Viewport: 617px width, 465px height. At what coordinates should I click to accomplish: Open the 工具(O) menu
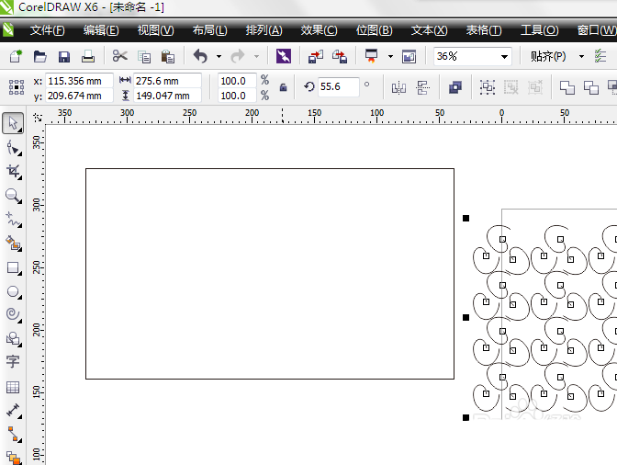pos(540,30)
